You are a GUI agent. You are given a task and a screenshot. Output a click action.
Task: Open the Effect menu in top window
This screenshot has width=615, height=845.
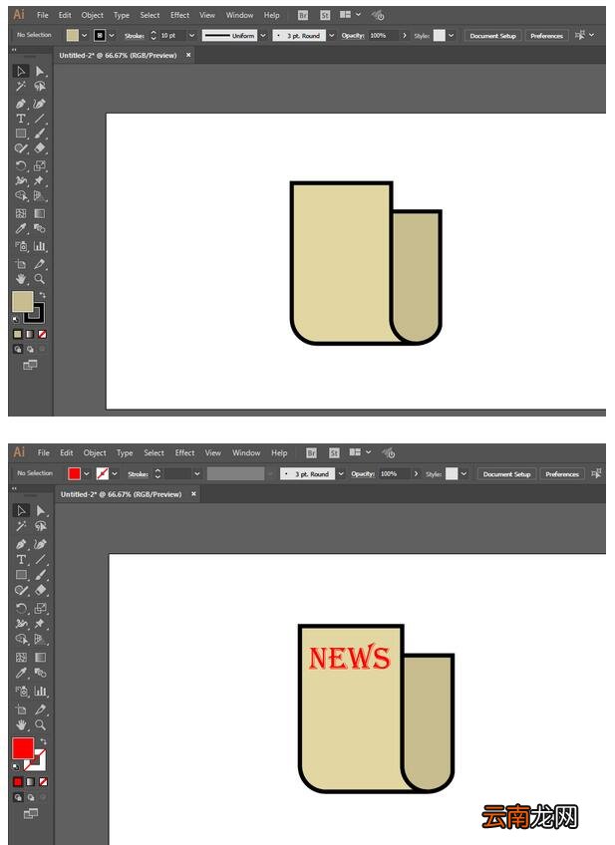179,15
